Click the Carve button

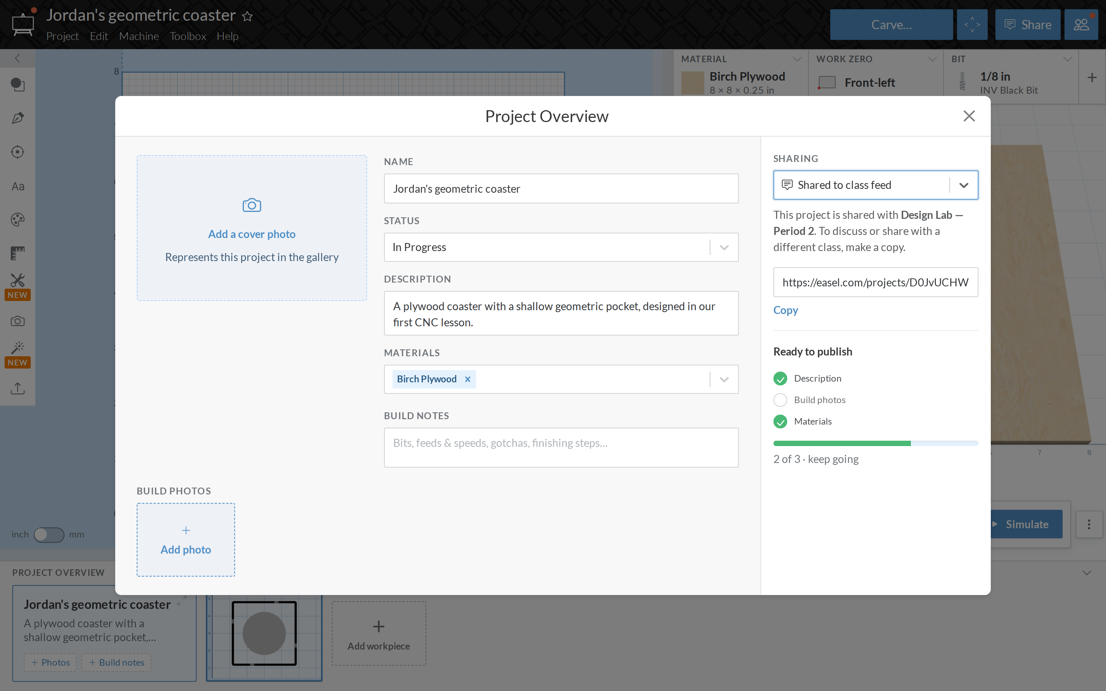891,25
